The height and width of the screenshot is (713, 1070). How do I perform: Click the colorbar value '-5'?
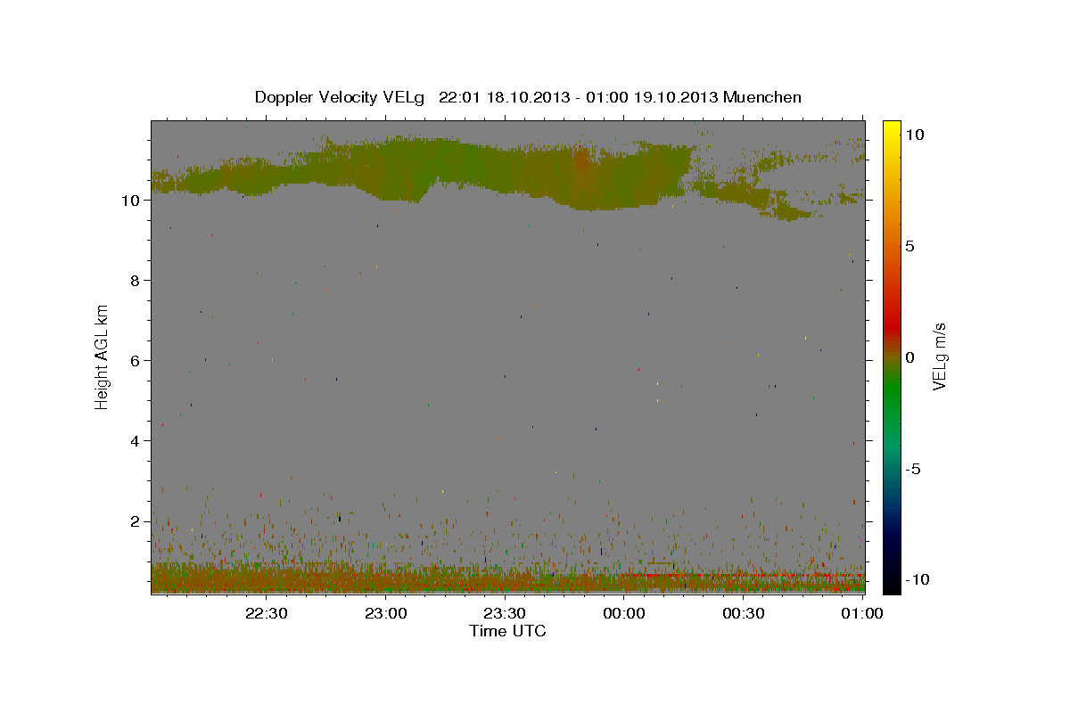[913, 469]
